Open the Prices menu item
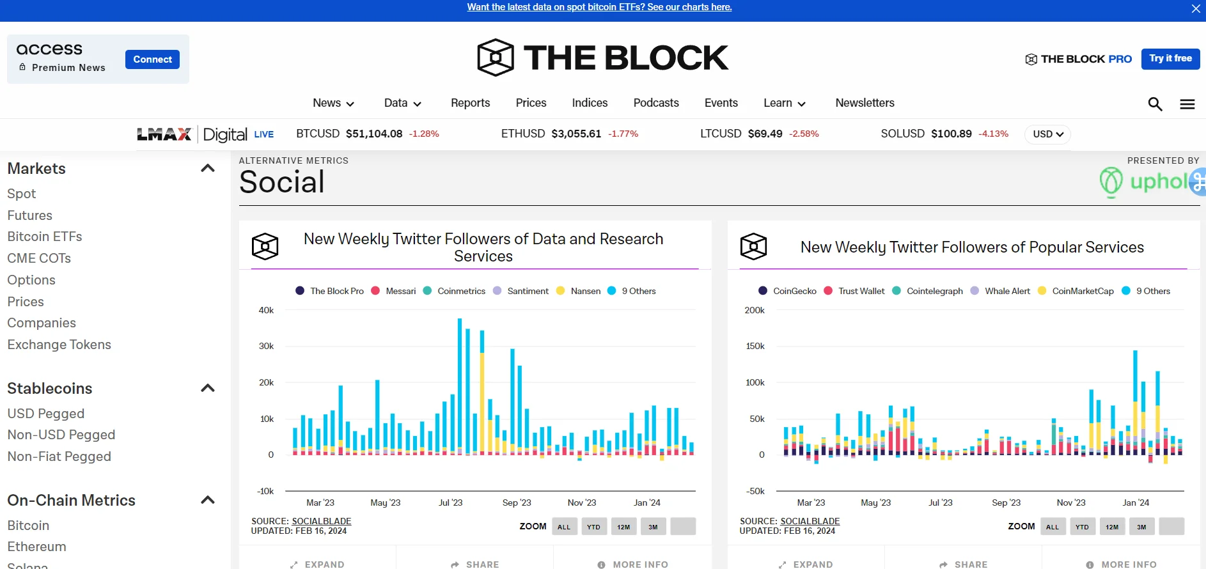This screenshot has width=1206, height=569. [x=531, y=103]
